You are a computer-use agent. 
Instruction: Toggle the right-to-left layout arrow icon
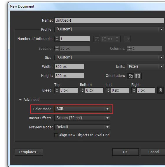click(x=127, y=39)
